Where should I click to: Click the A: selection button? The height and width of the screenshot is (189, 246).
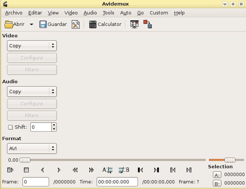coord(217,175)
